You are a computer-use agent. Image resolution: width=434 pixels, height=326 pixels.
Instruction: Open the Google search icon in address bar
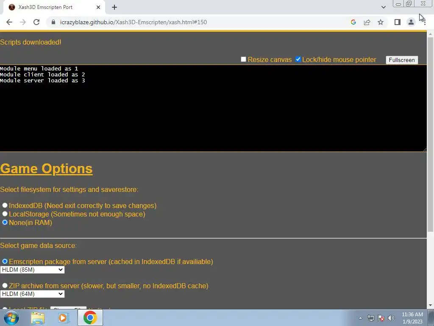click(353, 22)
